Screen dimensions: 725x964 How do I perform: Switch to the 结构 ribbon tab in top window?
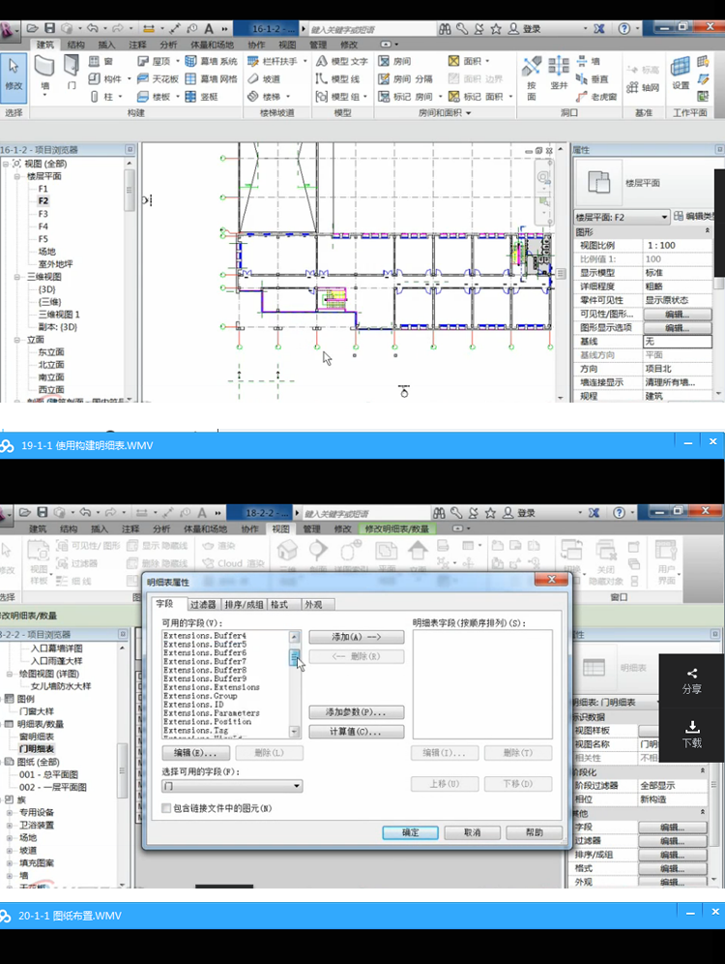(x=75, y=45)
